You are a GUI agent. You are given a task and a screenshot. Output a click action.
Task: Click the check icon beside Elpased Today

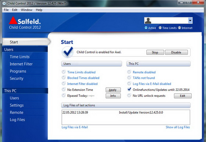click(64, 95)
